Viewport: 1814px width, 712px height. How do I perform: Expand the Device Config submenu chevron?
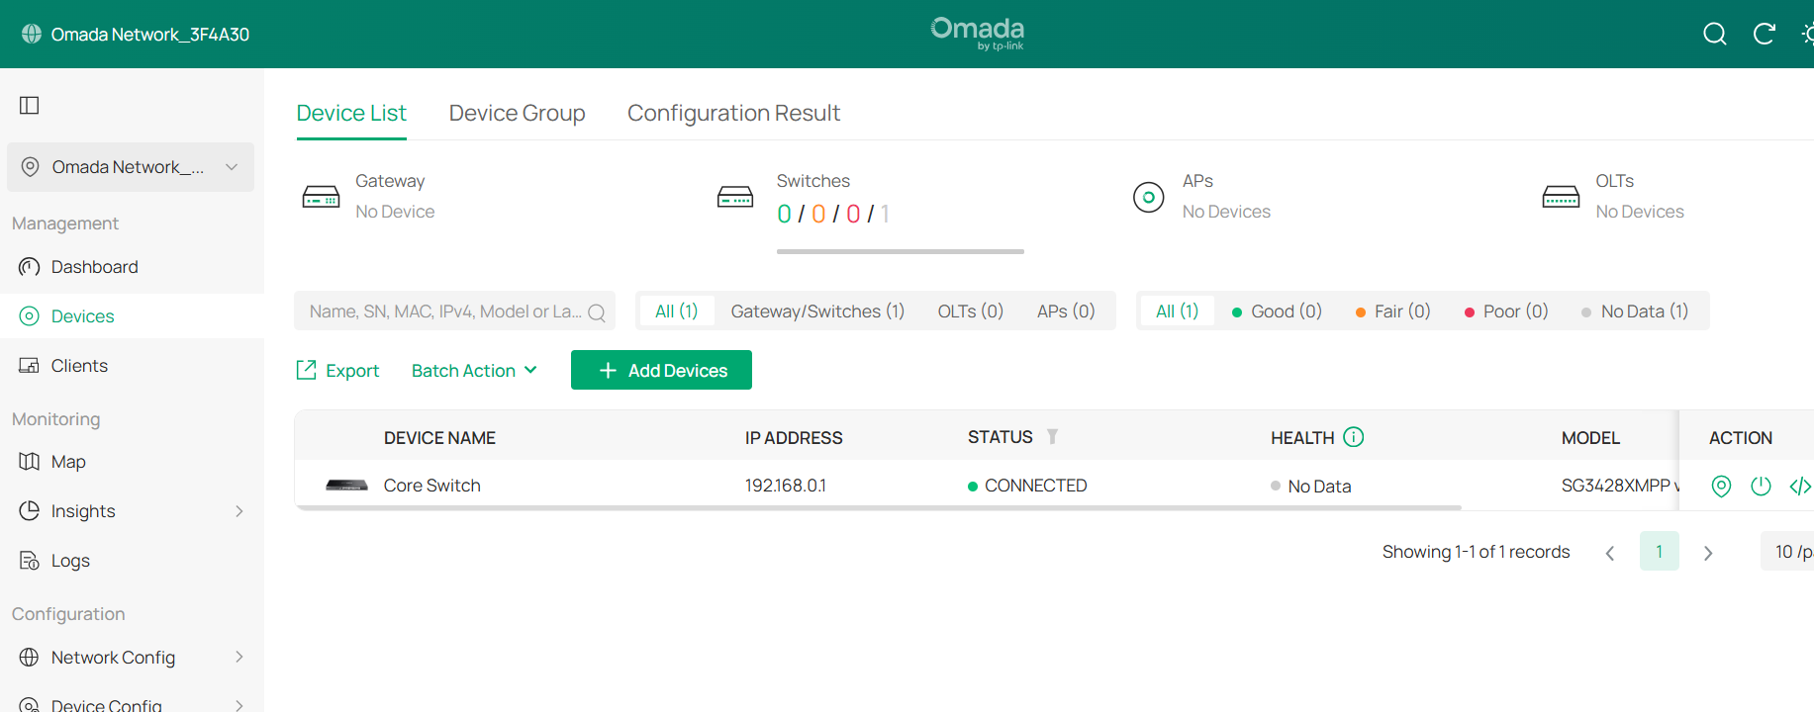239,705
